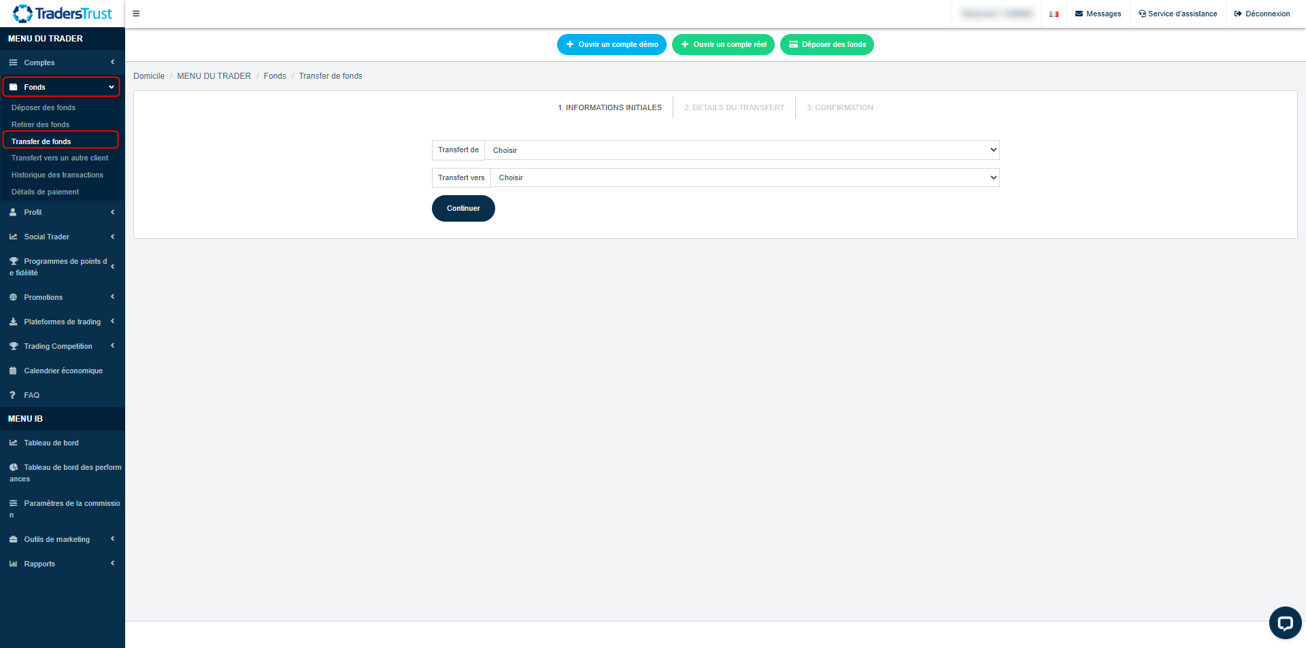Click the 'Domicile' breadcrumb link
This screenshot has height=648, width=1306.
[x=149, y=76]
